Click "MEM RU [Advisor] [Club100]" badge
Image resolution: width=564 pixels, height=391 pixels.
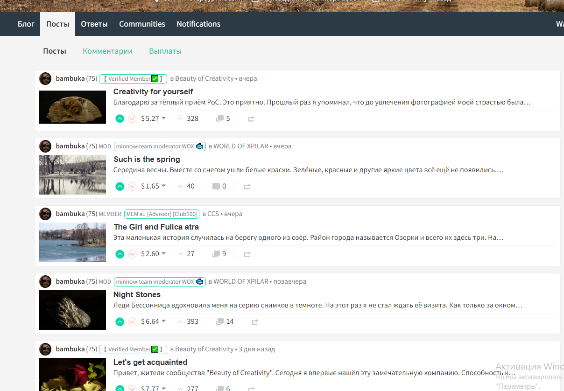pyautogui.click(x=162, y=214)
